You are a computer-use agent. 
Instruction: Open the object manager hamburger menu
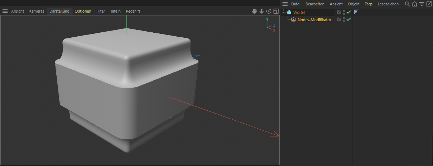[x=285, y=4]
